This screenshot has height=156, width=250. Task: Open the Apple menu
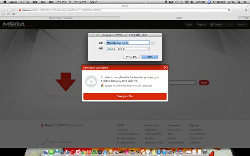click(x=5, y=2)
